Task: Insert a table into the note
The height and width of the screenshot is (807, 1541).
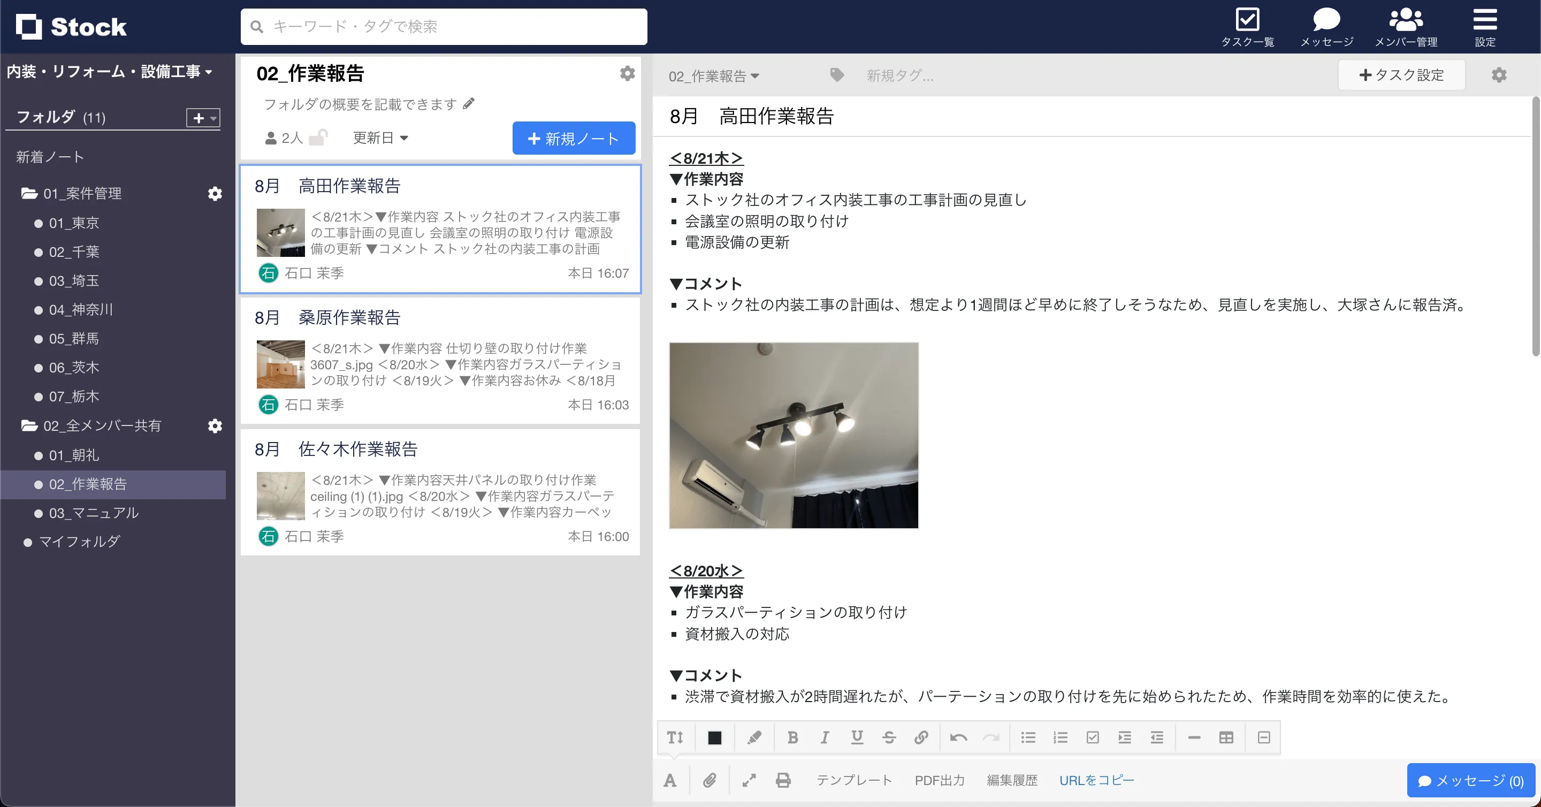Action: 1226,737
